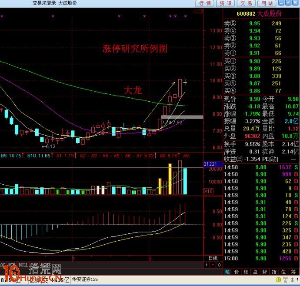Click the 最高 10.07 value

pyautogui.click(x=292, y=106)
